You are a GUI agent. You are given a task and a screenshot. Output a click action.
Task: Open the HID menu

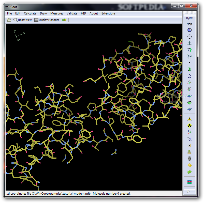(83, 13)
